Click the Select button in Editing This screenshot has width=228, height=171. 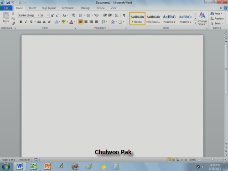217,23
